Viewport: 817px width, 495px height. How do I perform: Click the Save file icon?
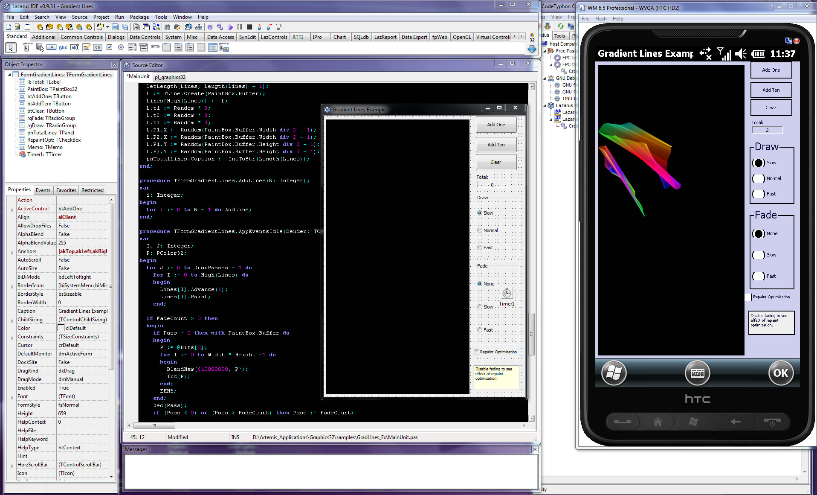click(x=115, y=27)
